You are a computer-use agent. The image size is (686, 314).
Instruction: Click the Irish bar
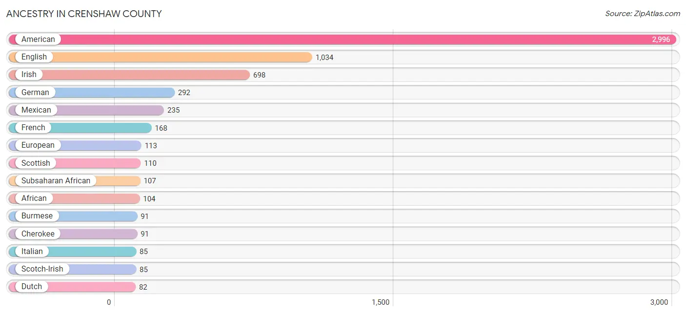(x=146, y=75)
